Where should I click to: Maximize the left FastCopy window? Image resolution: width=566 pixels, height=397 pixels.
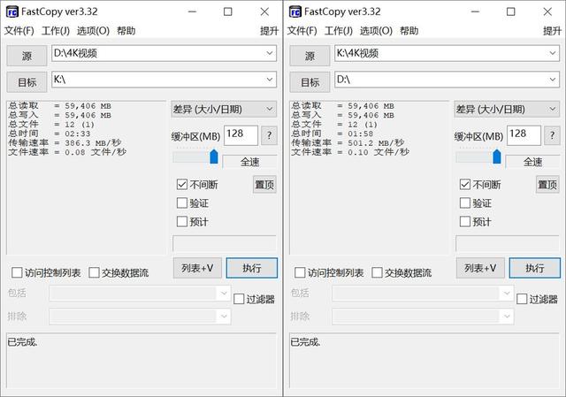pyautogui.click(x=228, y=11)
